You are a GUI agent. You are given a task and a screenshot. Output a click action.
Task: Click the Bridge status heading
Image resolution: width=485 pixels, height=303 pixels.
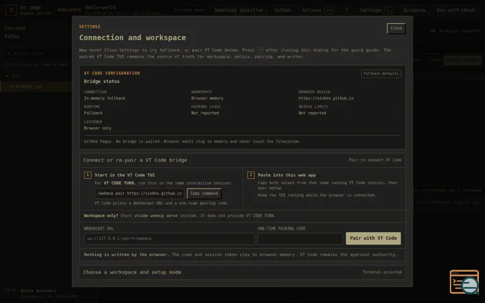click(x=101, y=82)
